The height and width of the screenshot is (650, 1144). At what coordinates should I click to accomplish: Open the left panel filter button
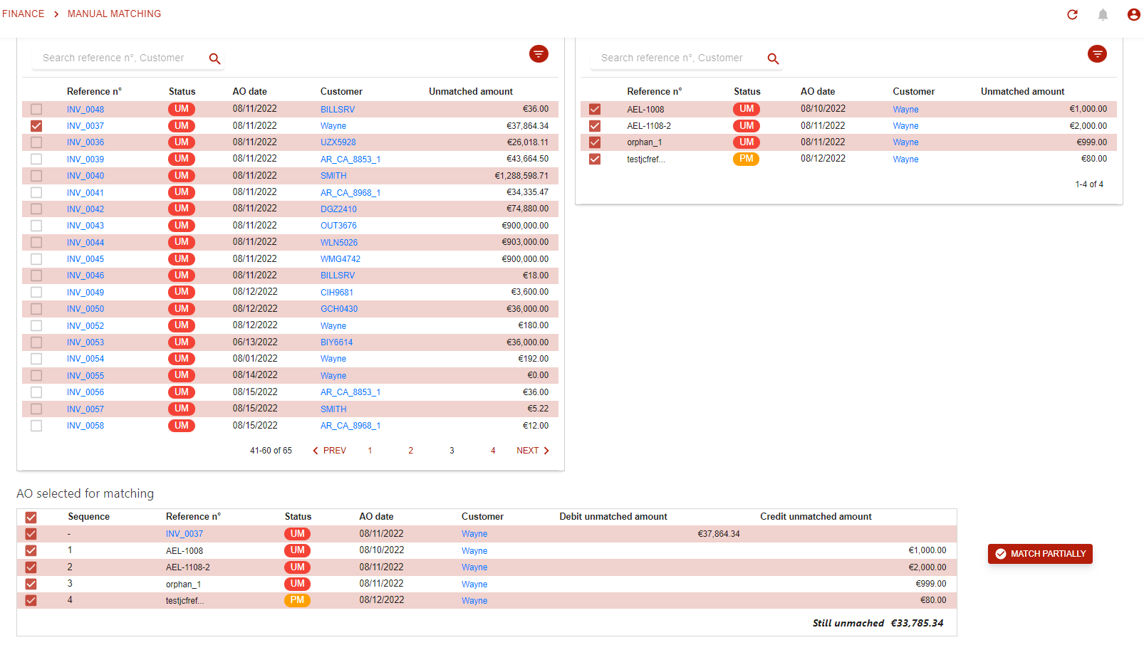tap(539, 54)
